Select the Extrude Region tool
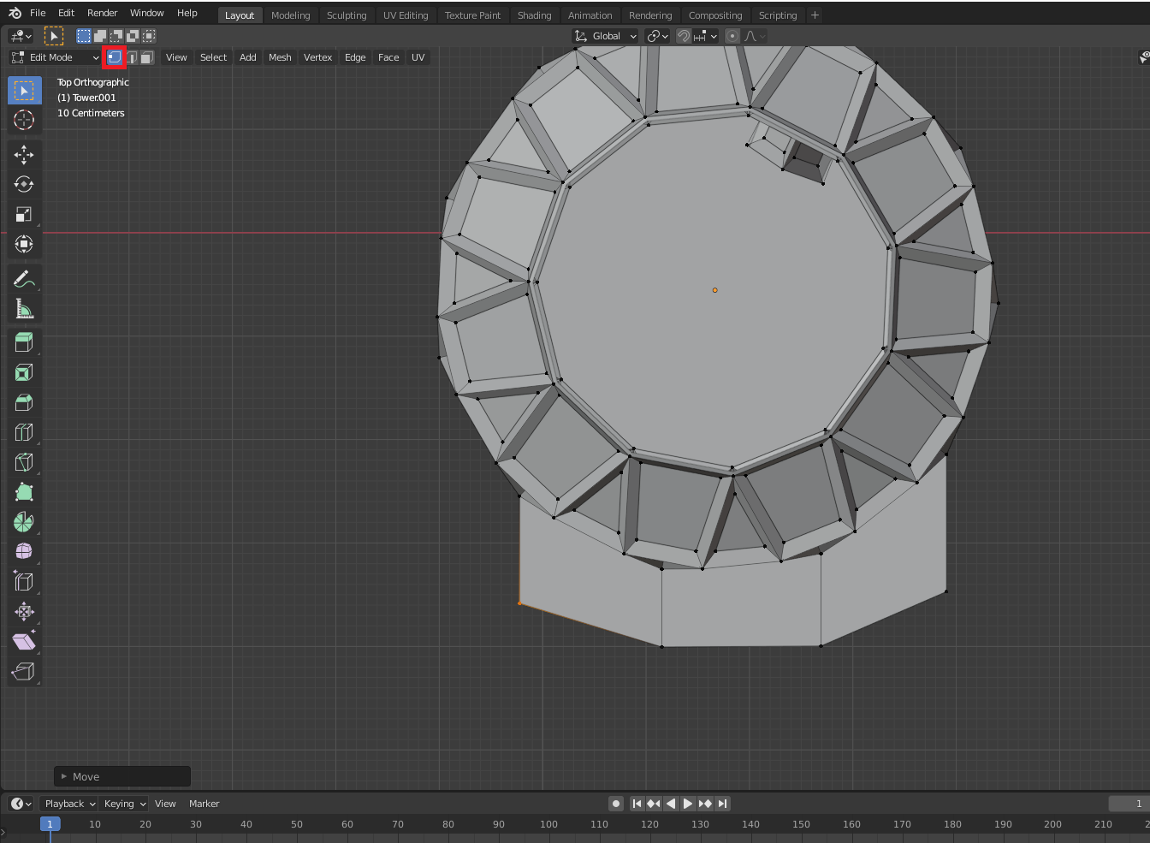Image resolution: width=1150 pixels, height=843 pixels. [24, 342]
